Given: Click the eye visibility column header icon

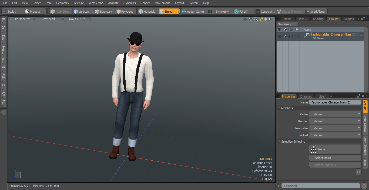Looking at the screenshot, I should point(280,30).
